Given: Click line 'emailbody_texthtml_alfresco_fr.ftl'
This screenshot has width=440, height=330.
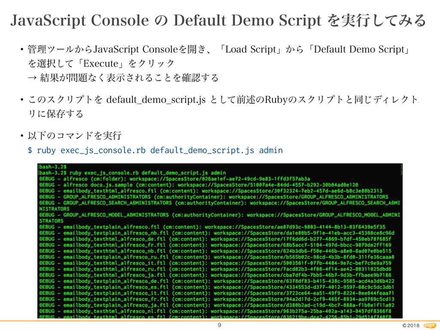Looking at the screenshot, I should 215,245.
